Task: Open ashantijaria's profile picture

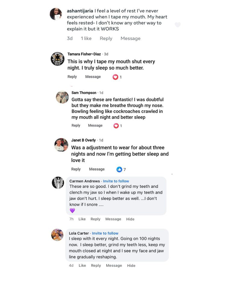Action: tap(56, 14)
